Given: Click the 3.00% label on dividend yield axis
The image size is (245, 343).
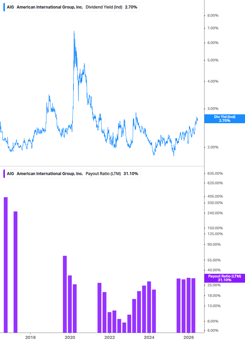Looking at the screenshot, I should tap(213, 109).
